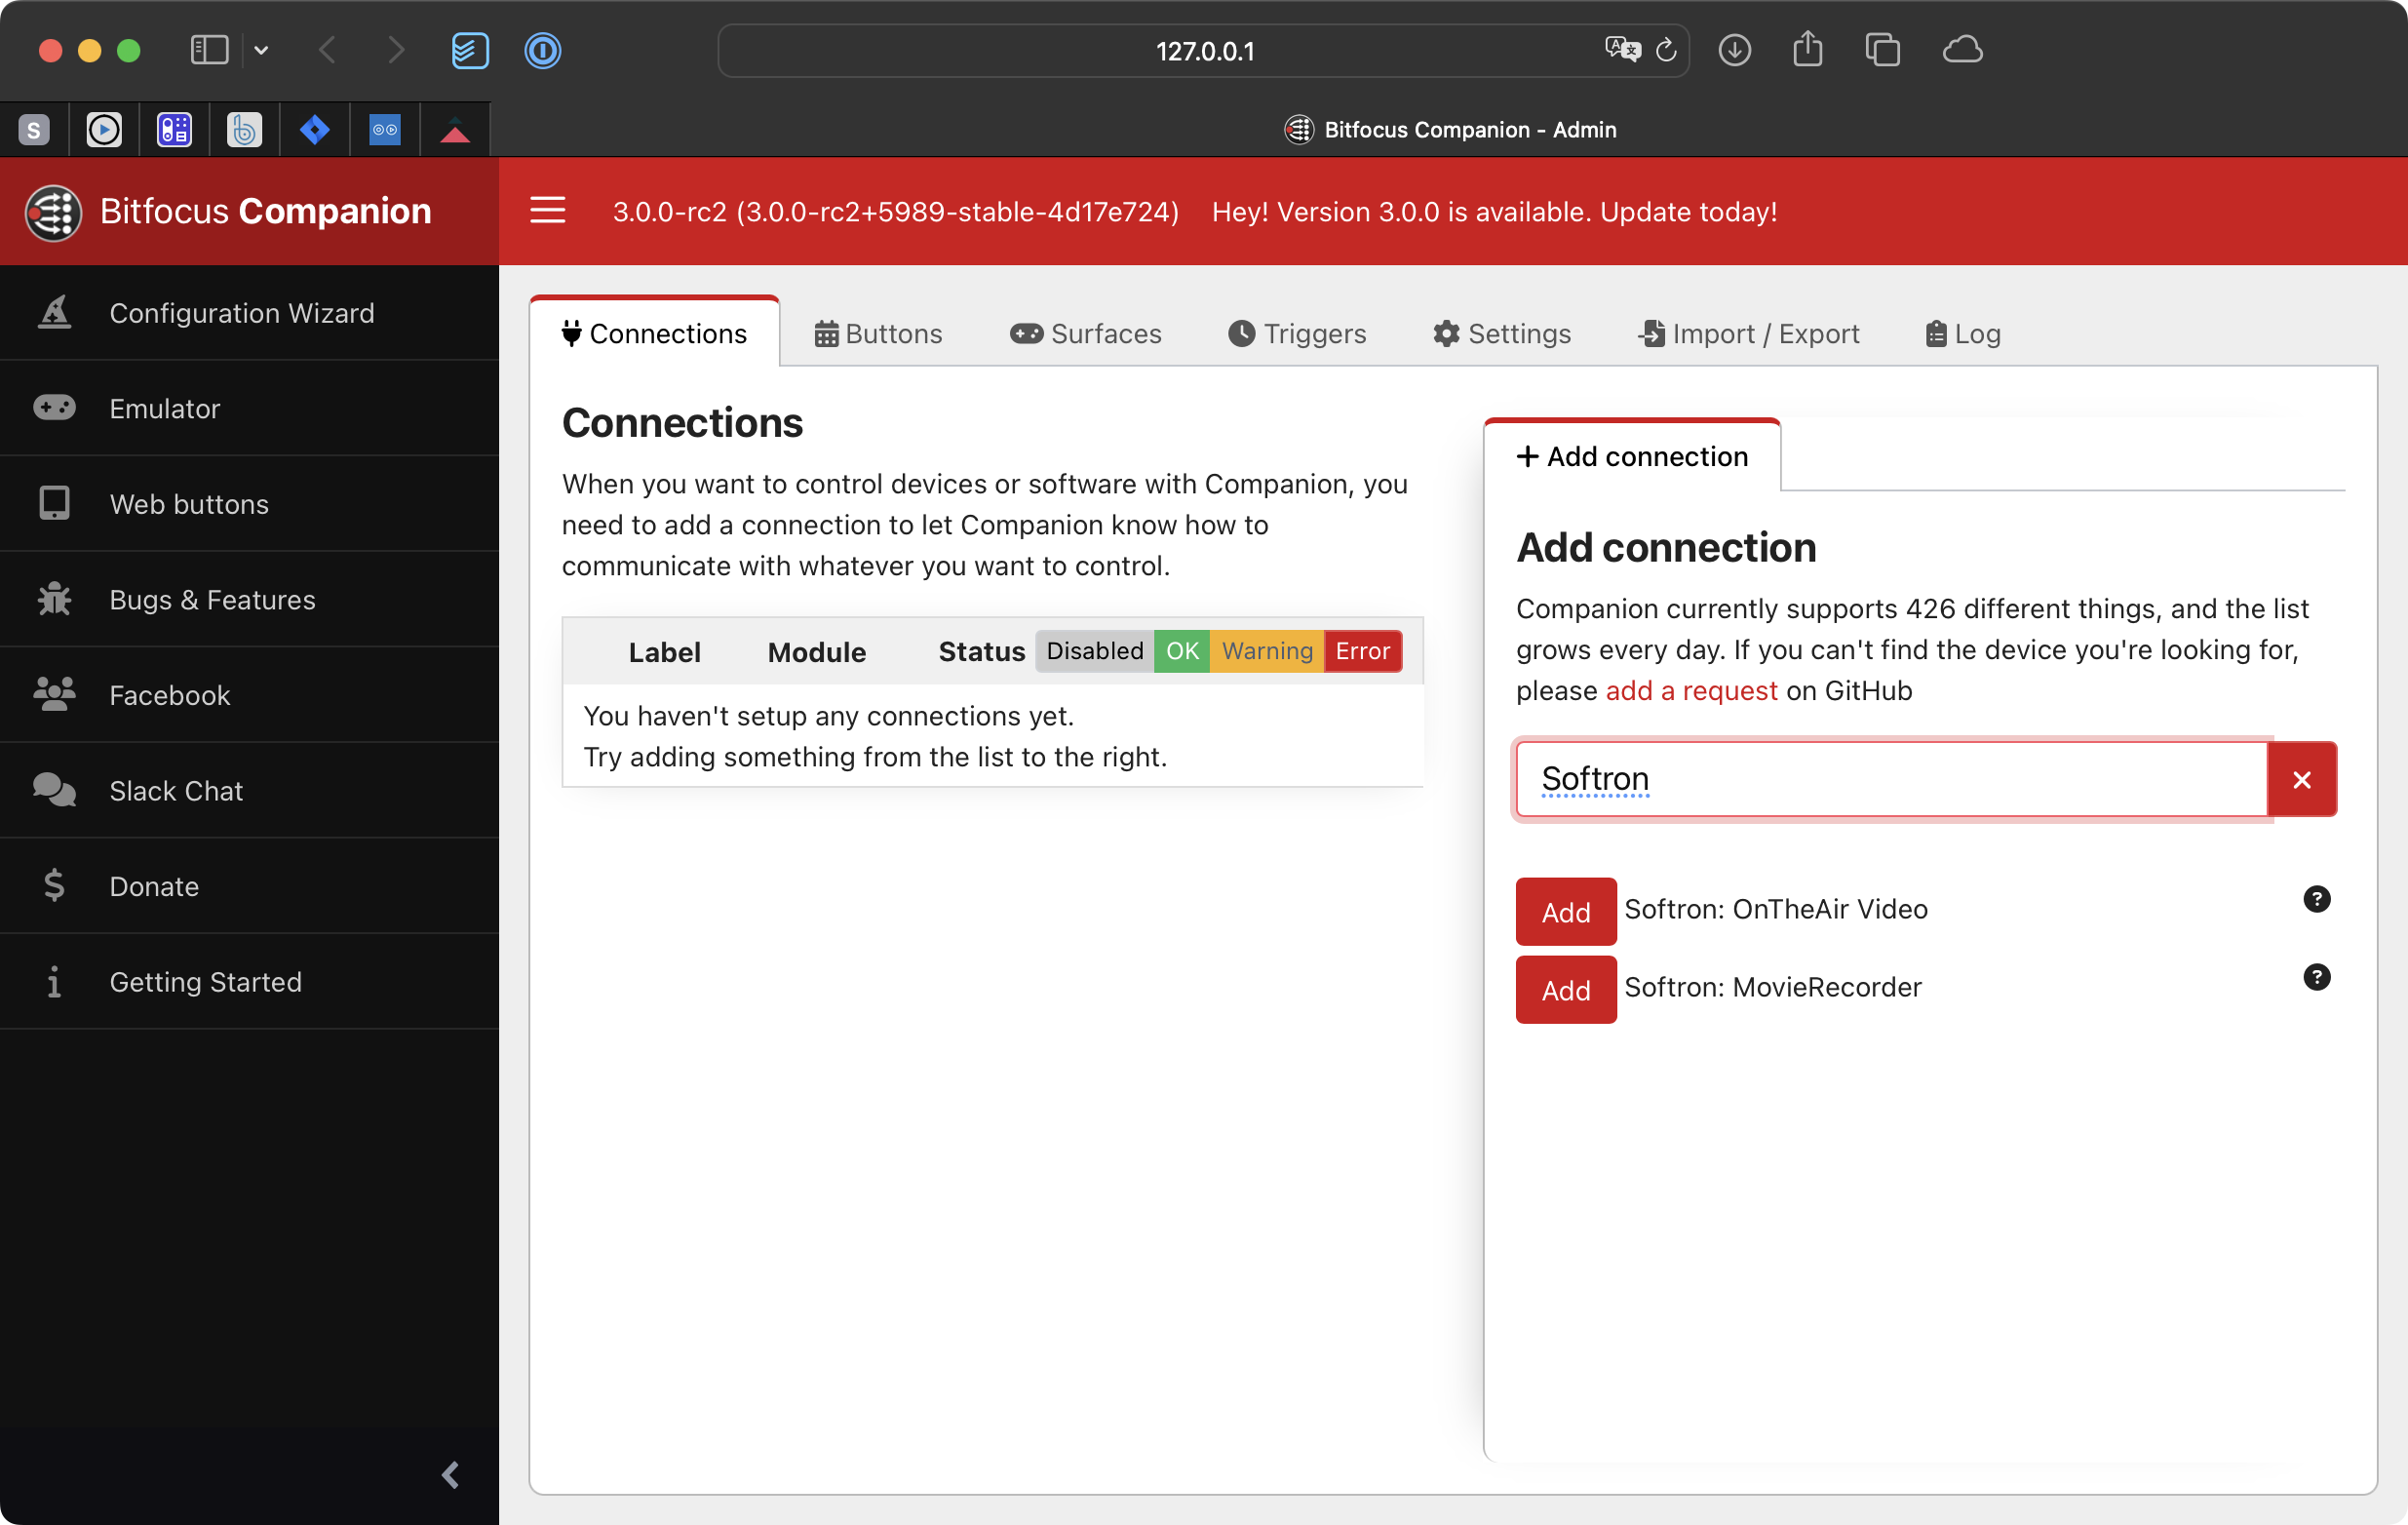This screenshot has height=1525, width=2408.
Task: Switch to the Triggers tab
Action: point(1296,333)
